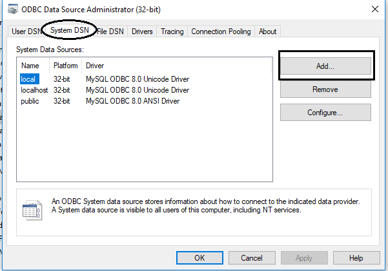Sort by the Name column header

tap(30, 66)
